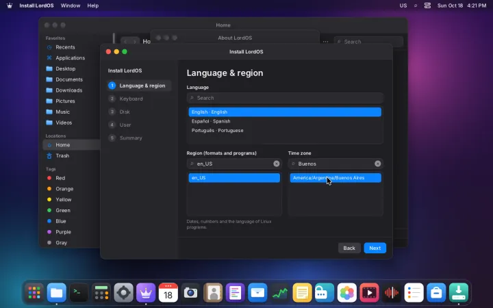Open the more options ellipsis in Home window

pyautogui.click(x=325, y=42)
